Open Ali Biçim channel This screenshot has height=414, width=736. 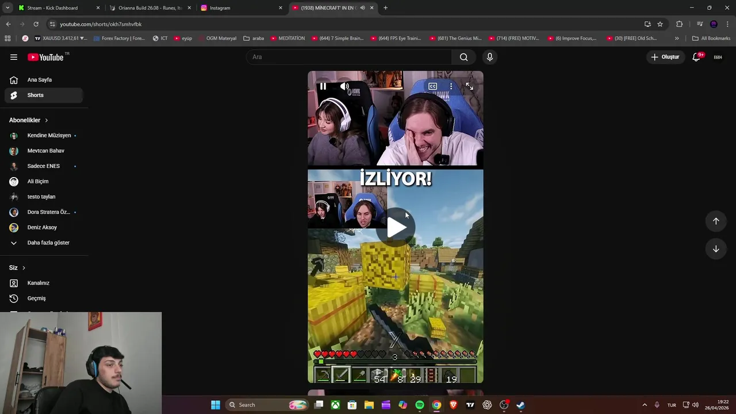point(44,181)
